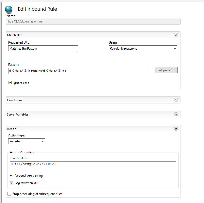This screenshot has height=203, width=204.
Task: Click the Conditions section header label
Action: click(15, 100)
